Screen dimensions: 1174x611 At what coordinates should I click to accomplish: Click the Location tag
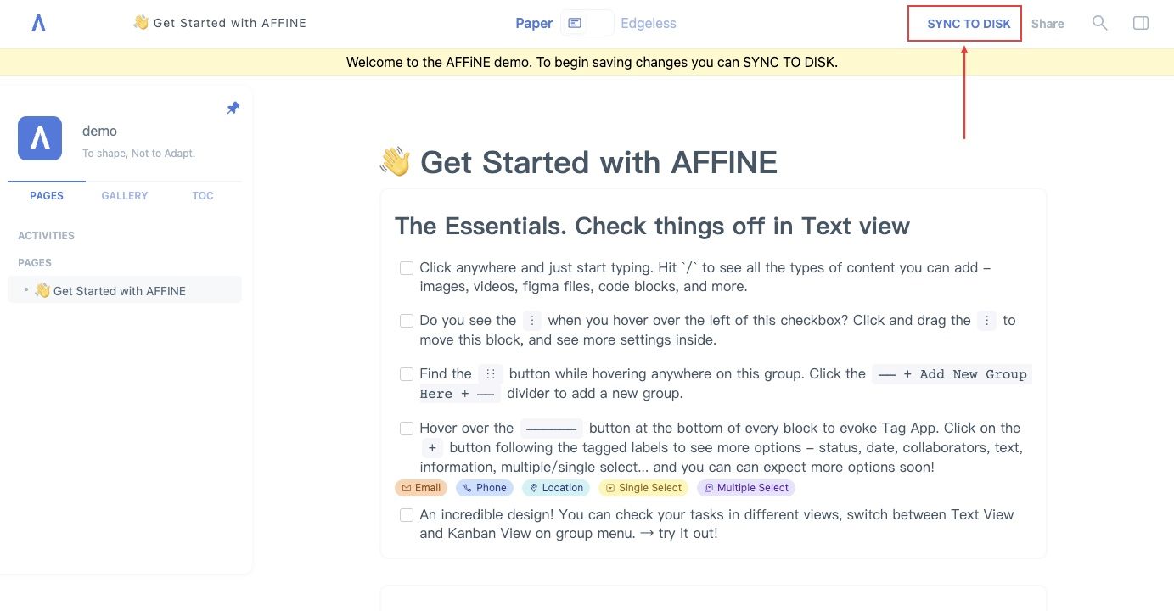pos(556,488)
